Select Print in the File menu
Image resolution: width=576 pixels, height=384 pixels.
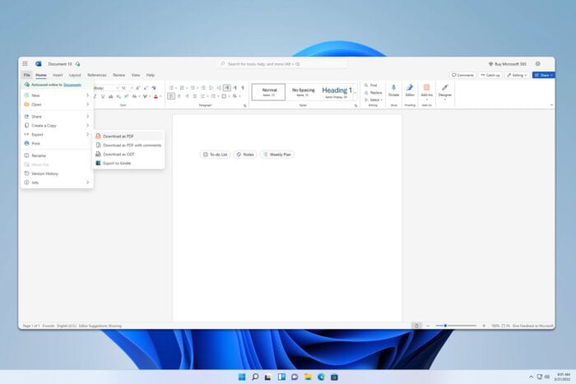(x=57, y=144)
